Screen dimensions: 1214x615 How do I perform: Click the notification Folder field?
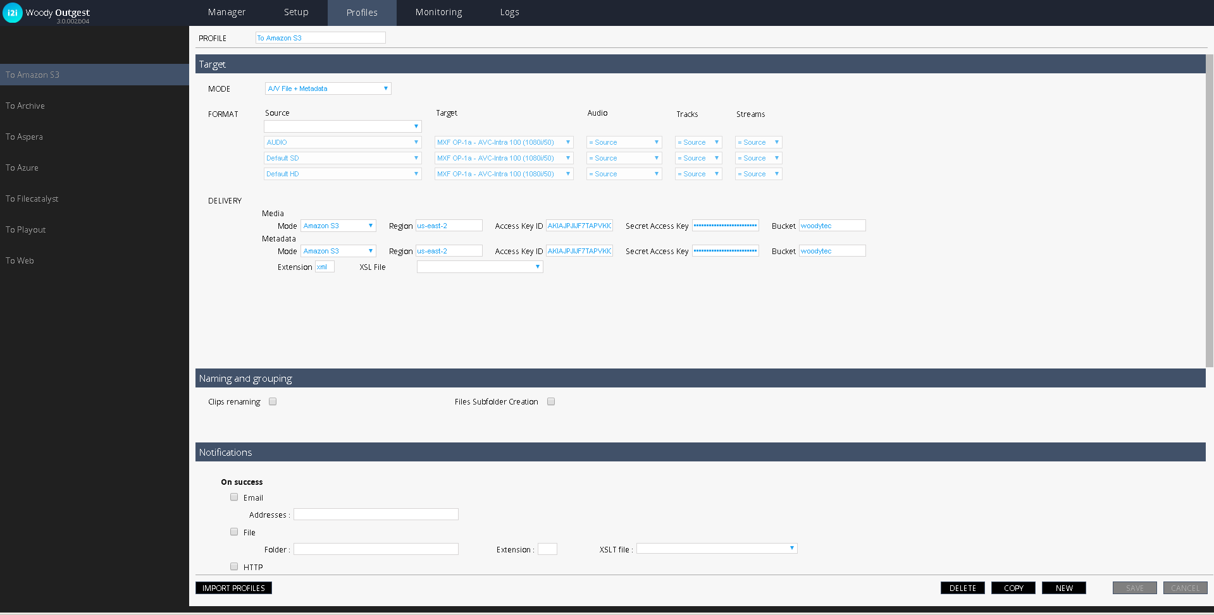coord(376,549)
